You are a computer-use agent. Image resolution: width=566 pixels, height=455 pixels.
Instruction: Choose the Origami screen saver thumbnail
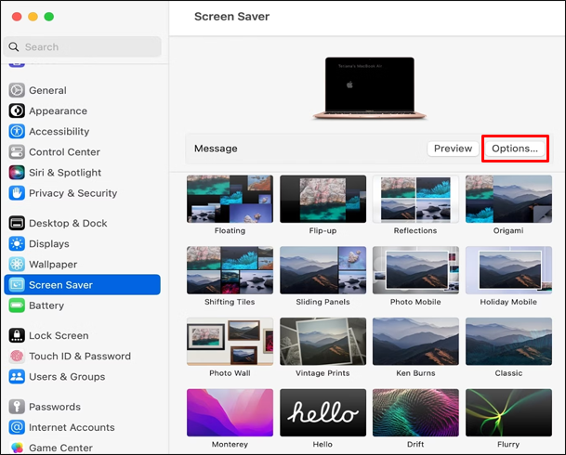[508, 199]
